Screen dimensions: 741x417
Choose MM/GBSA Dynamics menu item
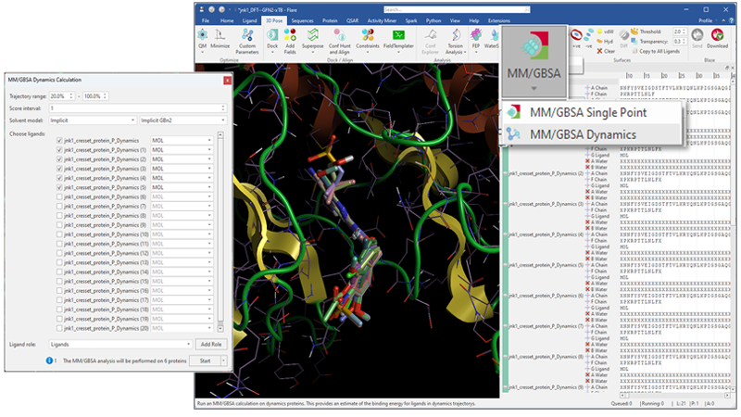click(x=591, y=134)
